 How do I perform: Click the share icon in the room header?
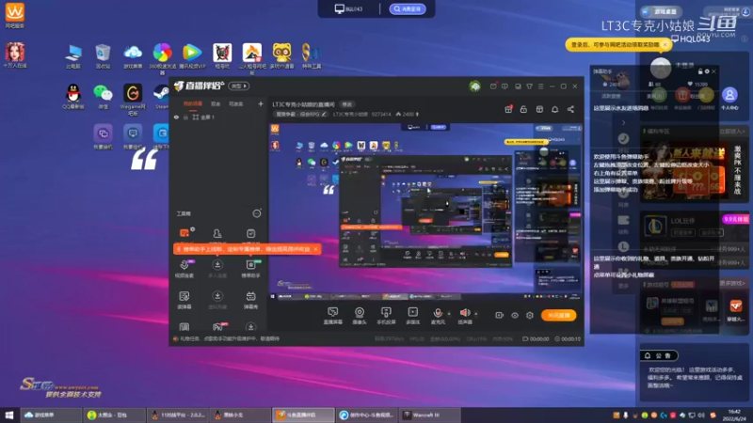coord(570,109)
